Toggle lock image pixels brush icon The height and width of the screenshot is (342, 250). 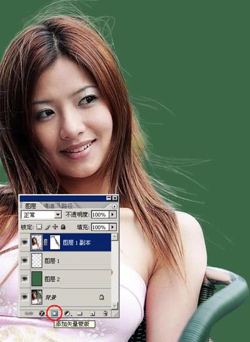pos(47,227)
